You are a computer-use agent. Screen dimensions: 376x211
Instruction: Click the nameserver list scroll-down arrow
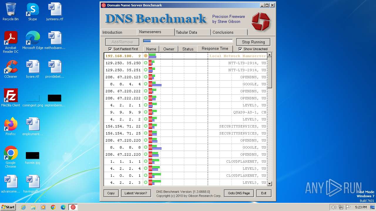(269, 184)
